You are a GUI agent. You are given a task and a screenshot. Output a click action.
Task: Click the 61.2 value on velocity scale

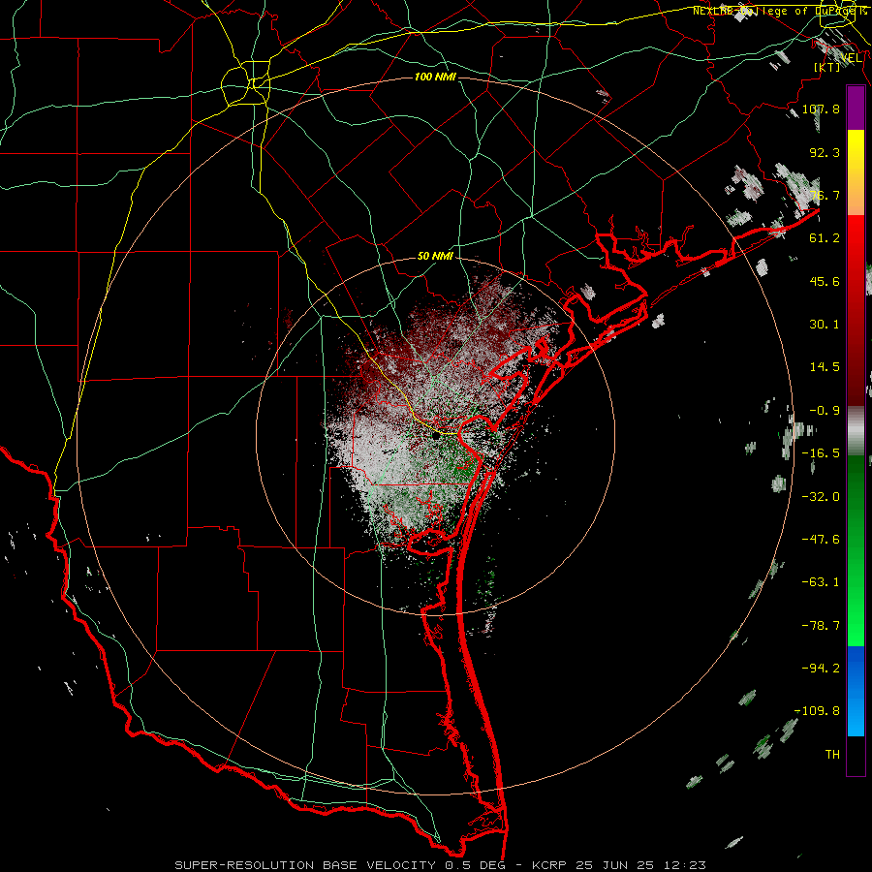tap(825, 238)
